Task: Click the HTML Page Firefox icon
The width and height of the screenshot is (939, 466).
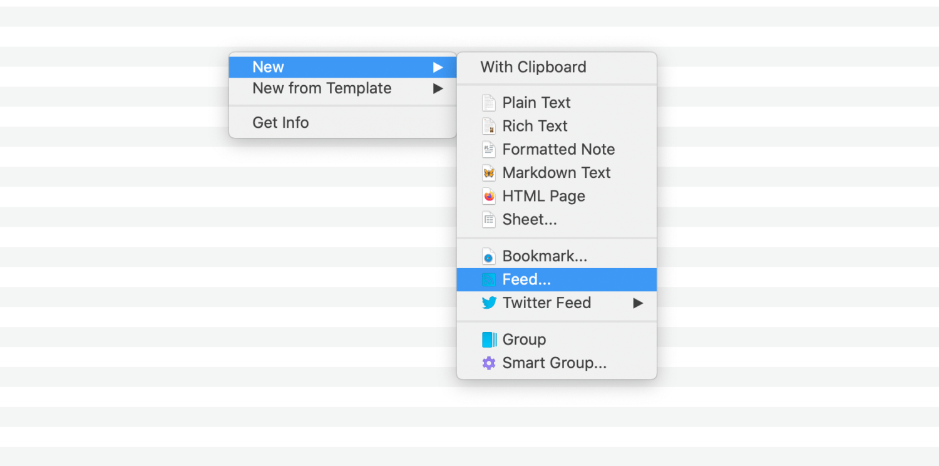Action: 489,196
